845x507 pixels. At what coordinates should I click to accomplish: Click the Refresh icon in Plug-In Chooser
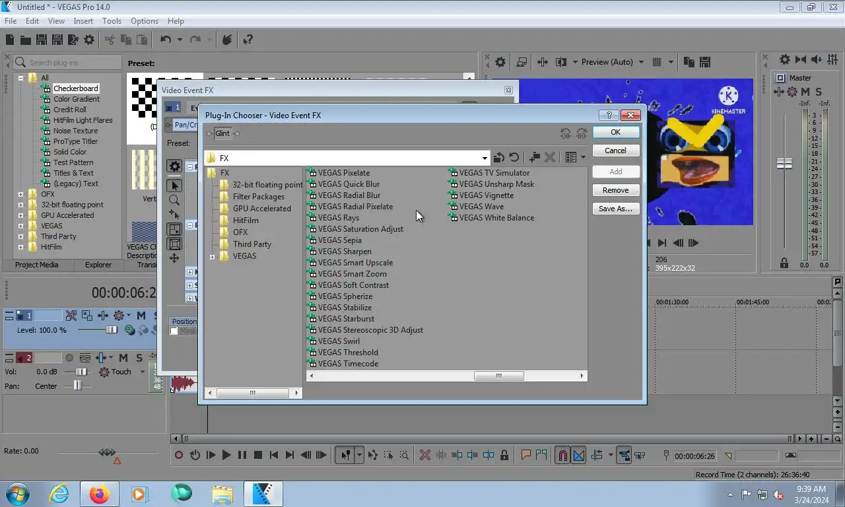(514, 158)
